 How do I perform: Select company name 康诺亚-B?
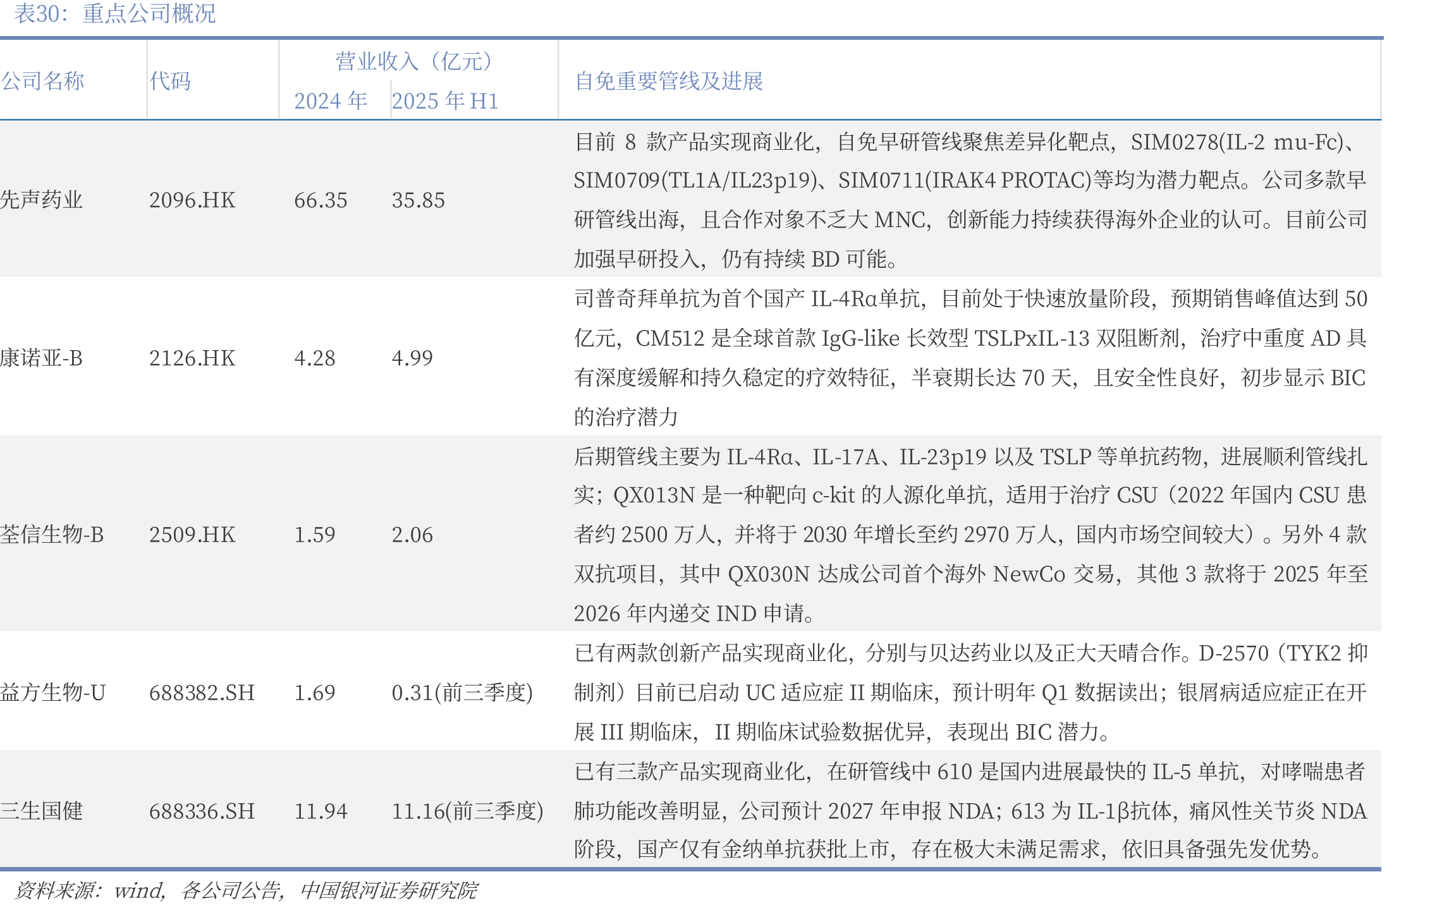42,358
